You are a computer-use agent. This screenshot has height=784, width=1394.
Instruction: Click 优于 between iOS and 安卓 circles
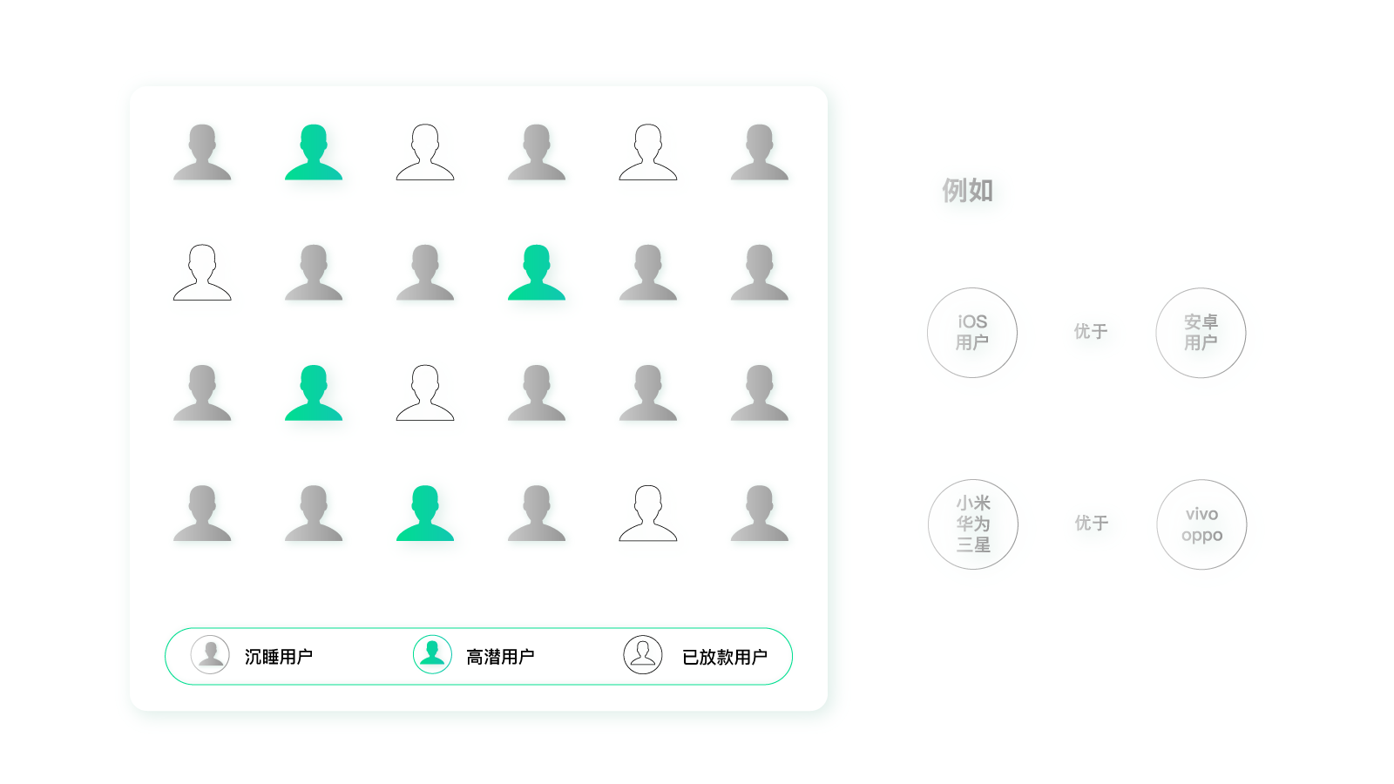coord(1091,331)
